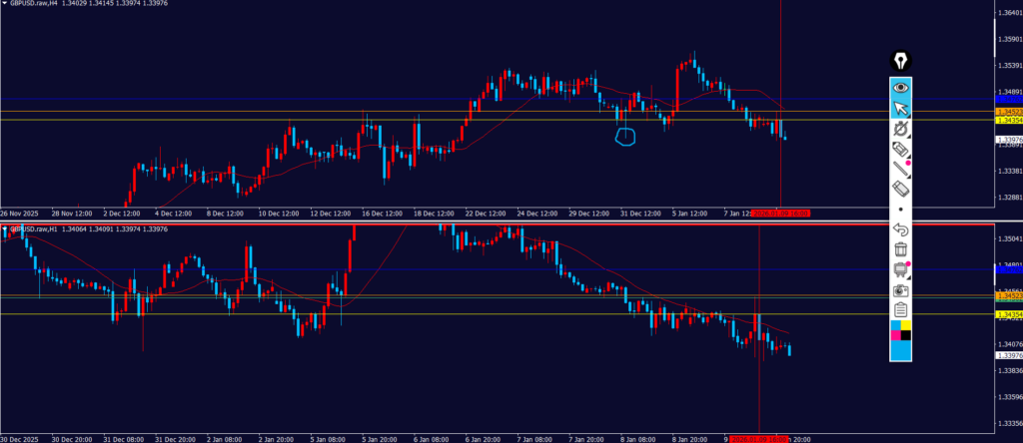Image resolution: width=1023 pixels, height=443 pixels.
Task: Click the blue circle annotation on H4 chart
Action: [x=625, y=136]
